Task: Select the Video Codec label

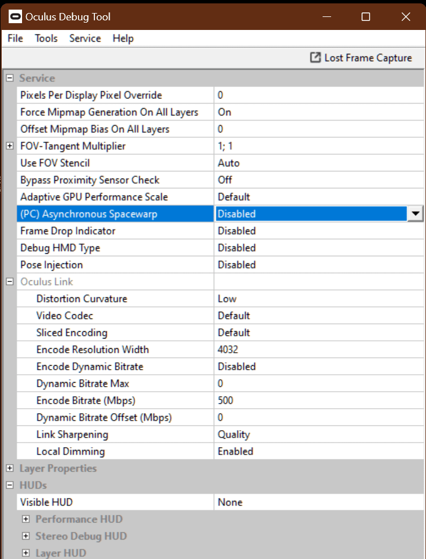Action: click(x=64, y=315)
